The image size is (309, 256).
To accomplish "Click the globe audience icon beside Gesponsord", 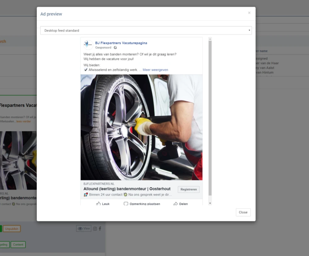I will click(x=115, y=48).
